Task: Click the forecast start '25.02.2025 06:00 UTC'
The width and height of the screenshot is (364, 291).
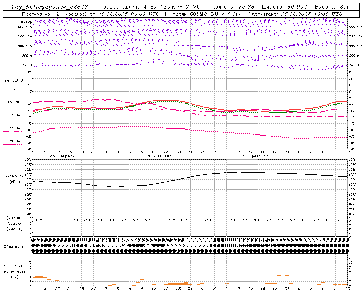Action: pos(129,14)
